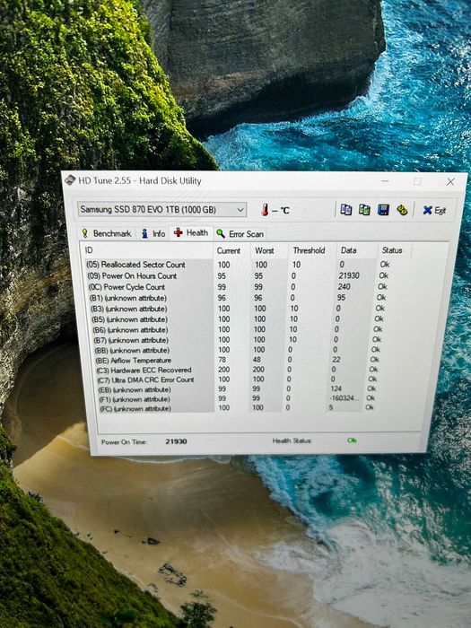Click the Status column header

point(394,250)
